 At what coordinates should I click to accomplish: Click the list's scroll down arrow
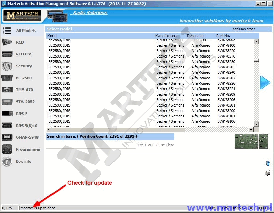click(256, 124)
